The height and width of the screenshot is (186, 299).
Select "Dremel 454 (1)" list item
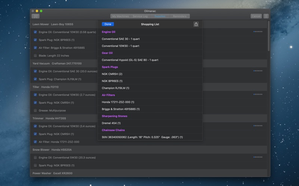coord(150,123)
